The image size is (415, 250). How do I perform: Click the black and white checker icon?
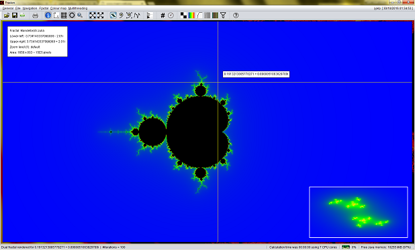tap(183, 15)
